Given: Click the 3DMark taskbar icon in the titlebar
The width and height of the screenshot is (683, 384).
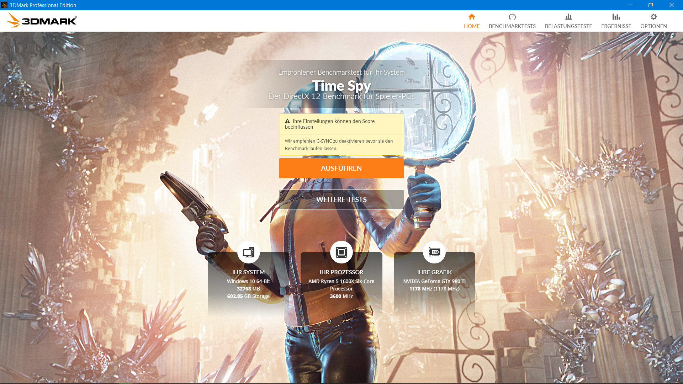Looking at the screenshot, I should click(x=4, y=5).
